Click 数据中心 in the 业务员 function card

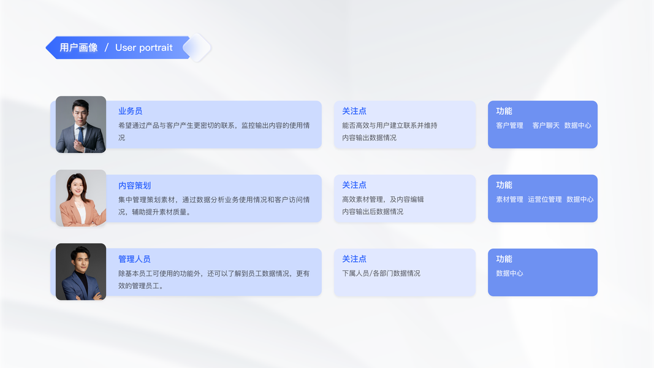pyautogui.click(x=577, y=125)
